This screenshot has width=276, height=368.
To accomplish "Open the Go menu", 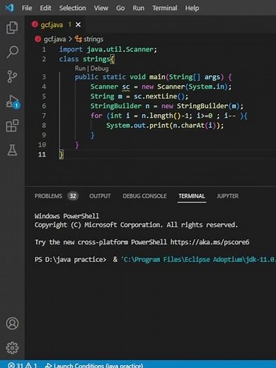I will 120,8.
